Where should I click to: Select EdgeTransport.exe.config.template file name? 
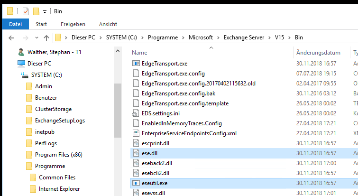click(185, 103)
